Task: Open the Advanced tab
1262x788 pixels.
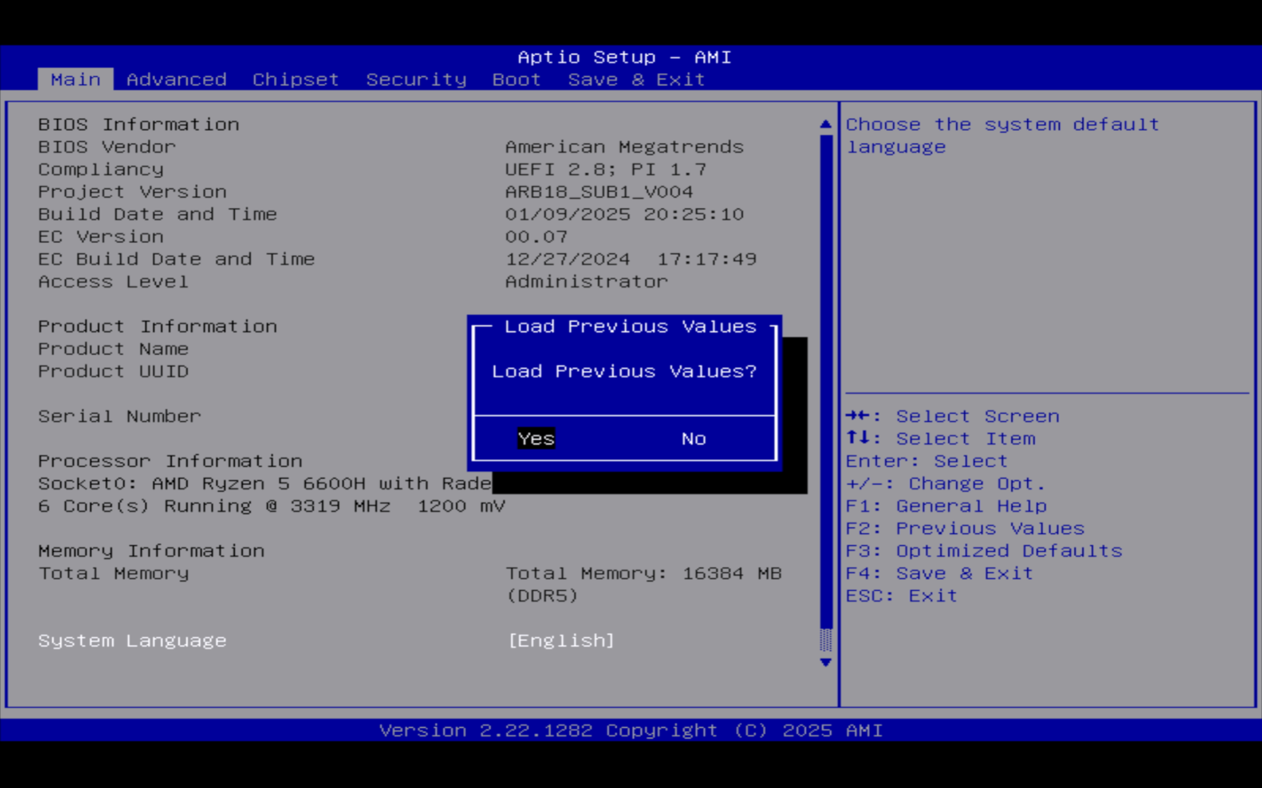Action: [176, 80]
